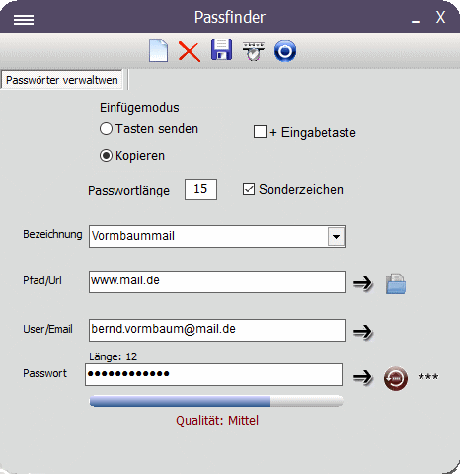Delete entry with the red X icon
The height and width of the screenshot is (474, 460).
[x=190, y=51]
